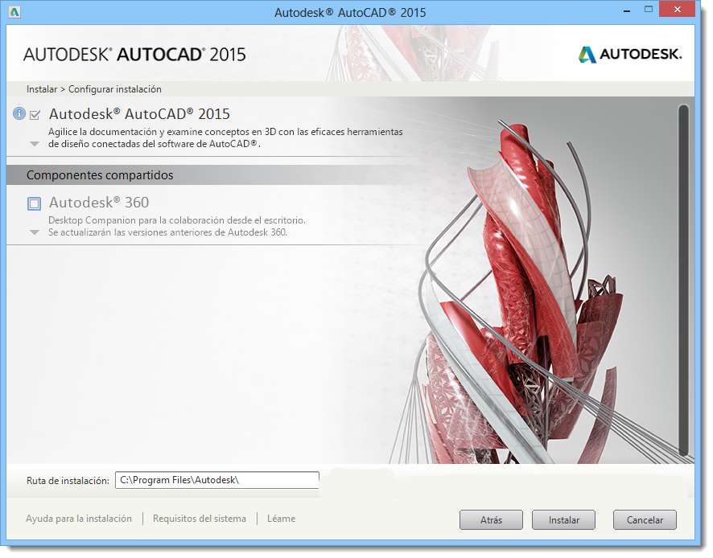Enable the Autodesk 360 checkbox
The width and height of the screenshot is (713, 558).
[34, 203]
